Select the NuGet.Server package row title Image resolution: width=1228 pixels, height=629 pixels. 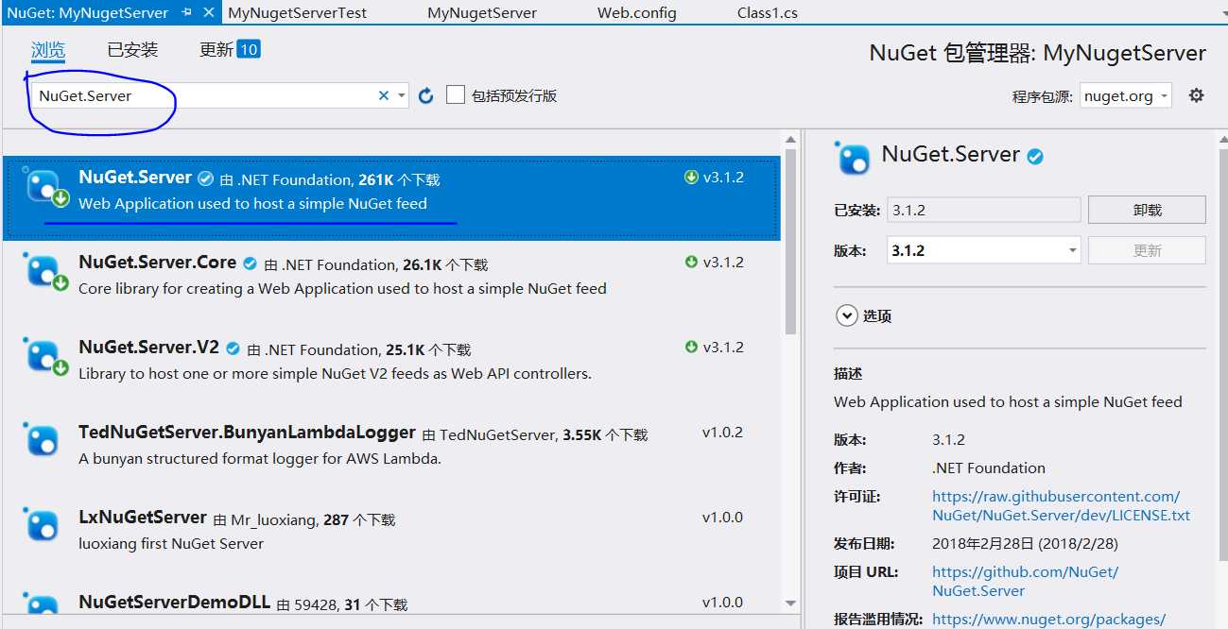coord(135,177)
